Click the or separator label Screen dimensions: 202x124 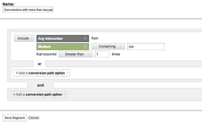point(39,64)
